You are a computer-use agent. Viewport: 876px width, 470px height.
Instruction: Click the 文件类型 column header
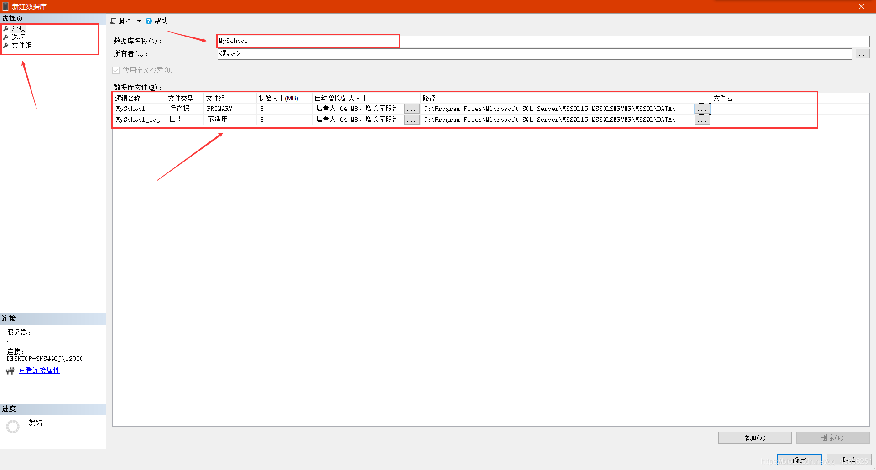(184, 98)
